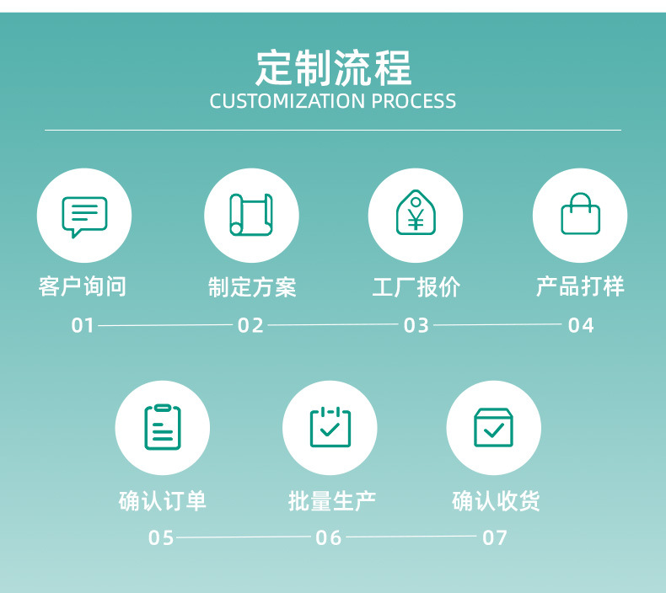The height and width of the screenshot is (593, 666).
Task: Click the shopping bag icon for 产品打样
Action: (x=580, y=213)
